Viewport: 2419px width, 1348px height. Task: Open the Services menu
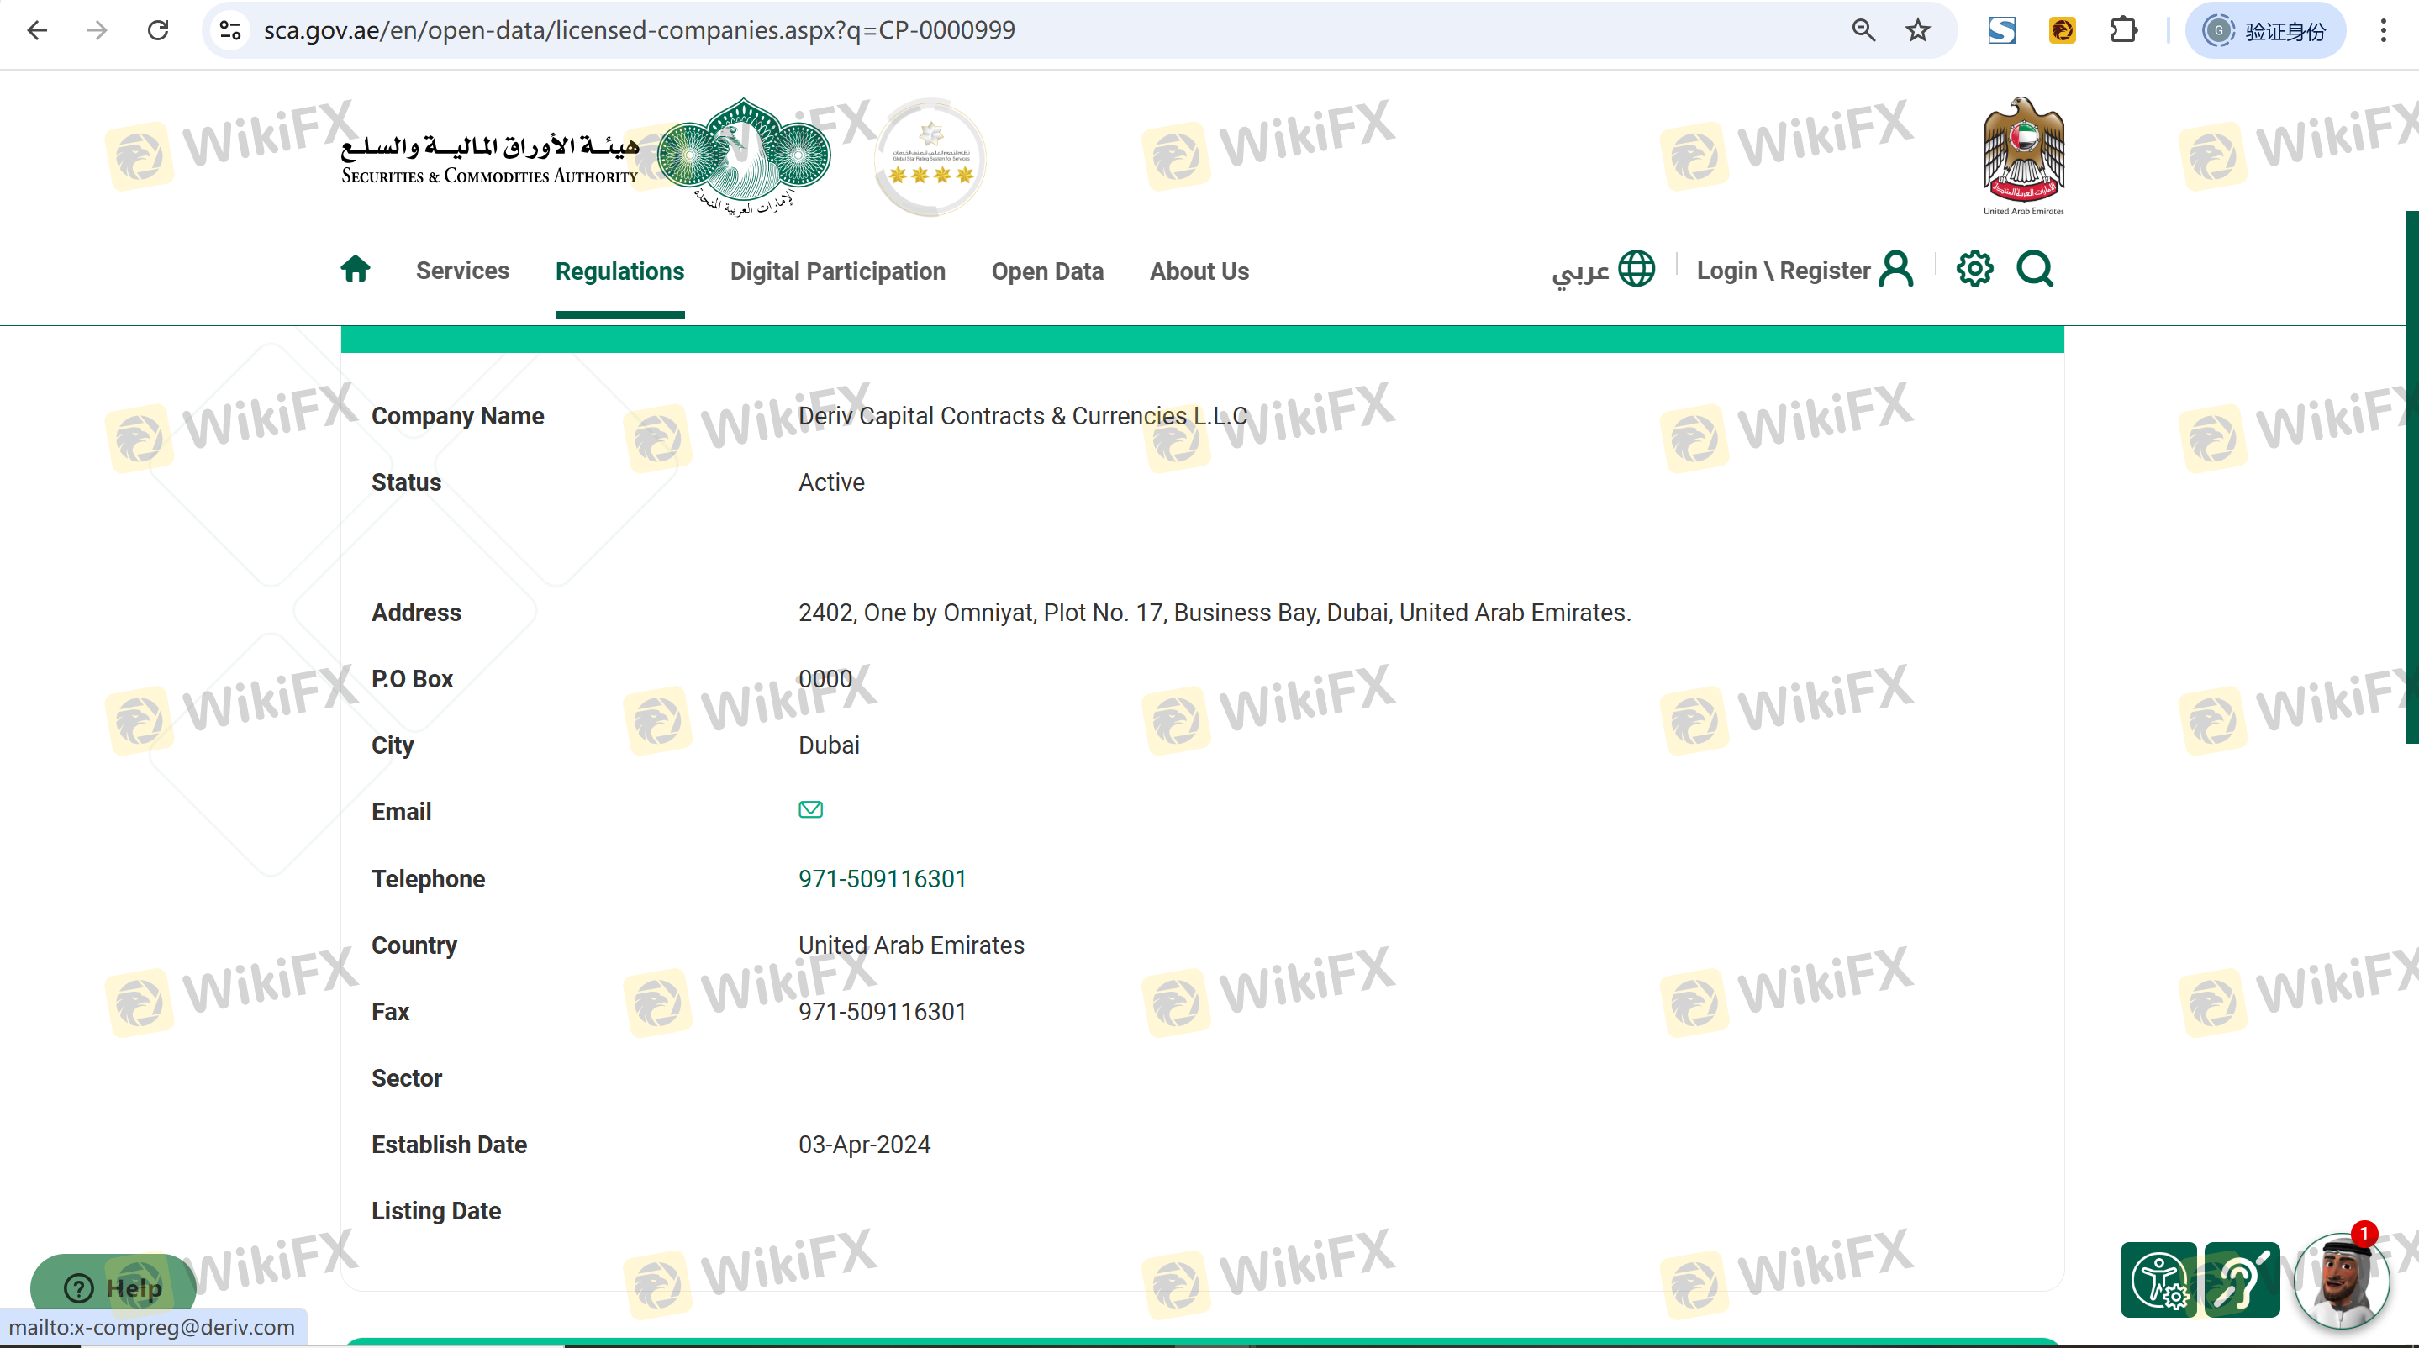point(462,271)
